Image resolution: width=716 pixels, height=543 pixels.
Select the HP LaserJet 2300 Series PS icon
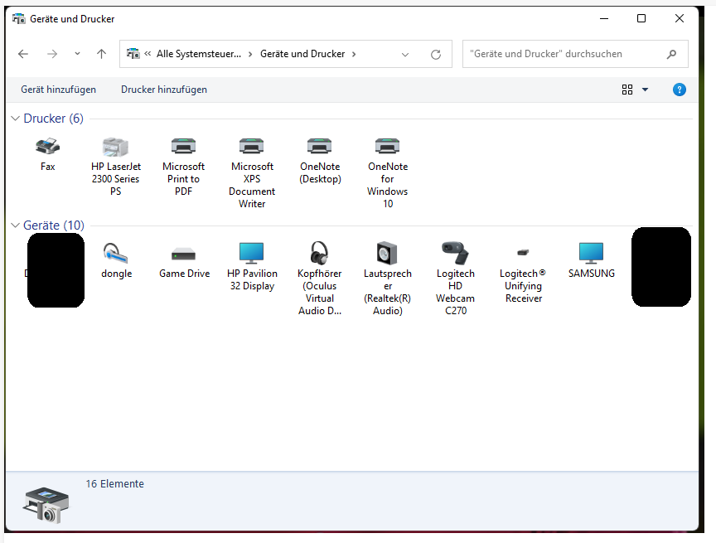[115, 146]
